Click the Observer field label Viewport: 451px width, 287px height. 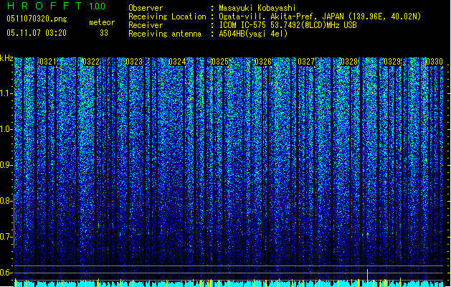click(x=146, y=8)
